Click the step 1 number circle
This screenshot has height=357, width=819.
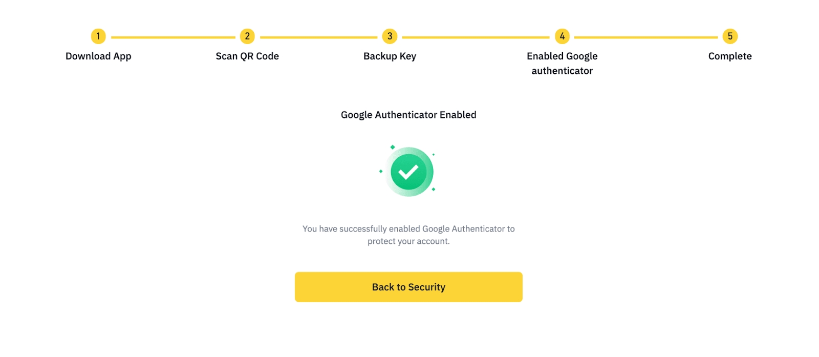tap(98, 36)
